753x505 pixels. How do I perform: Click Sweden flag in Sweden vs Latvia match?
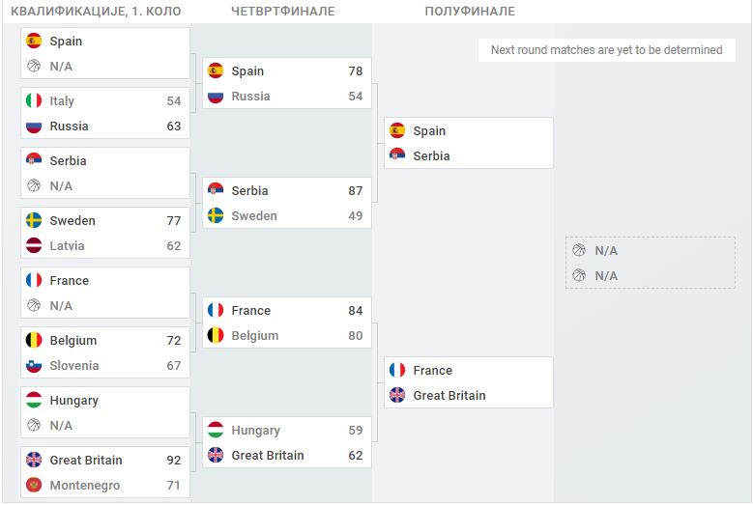pyautogui.click(x=34, y=220)
